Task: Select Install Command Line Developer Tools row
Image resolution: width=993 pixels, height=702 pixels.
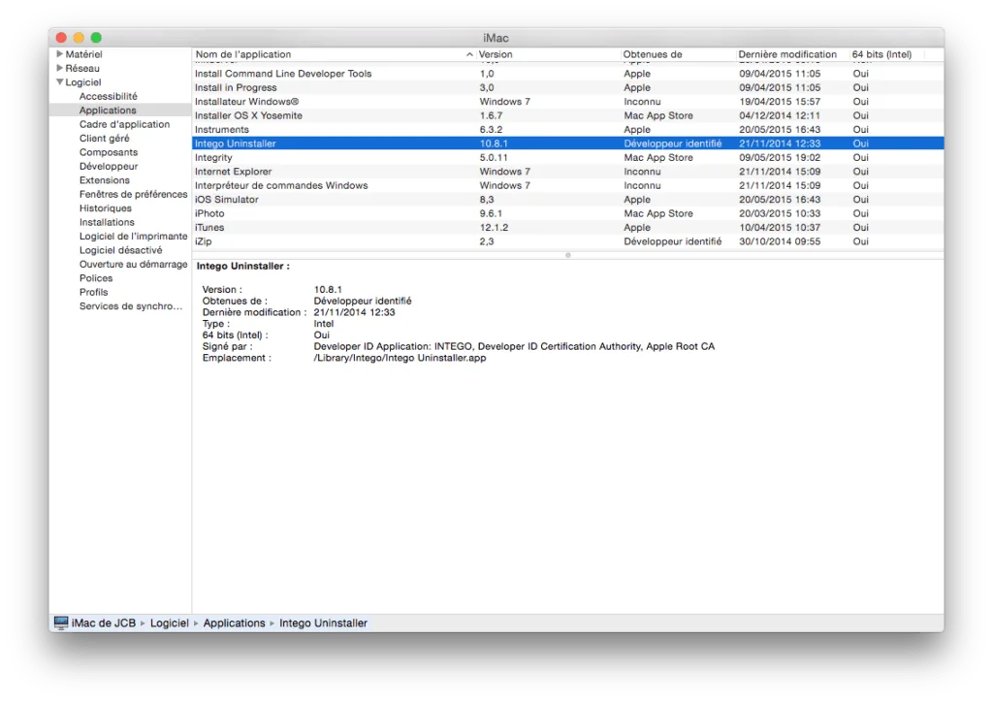Action: click(567, 74)
